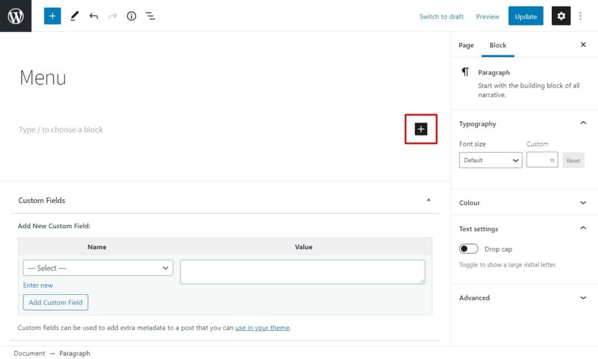Open the Details information icon
The image size is (598, 359).
point(131,16)
